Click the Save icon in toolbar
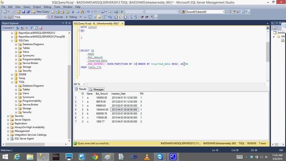286x161 pixels. point(24,12)
